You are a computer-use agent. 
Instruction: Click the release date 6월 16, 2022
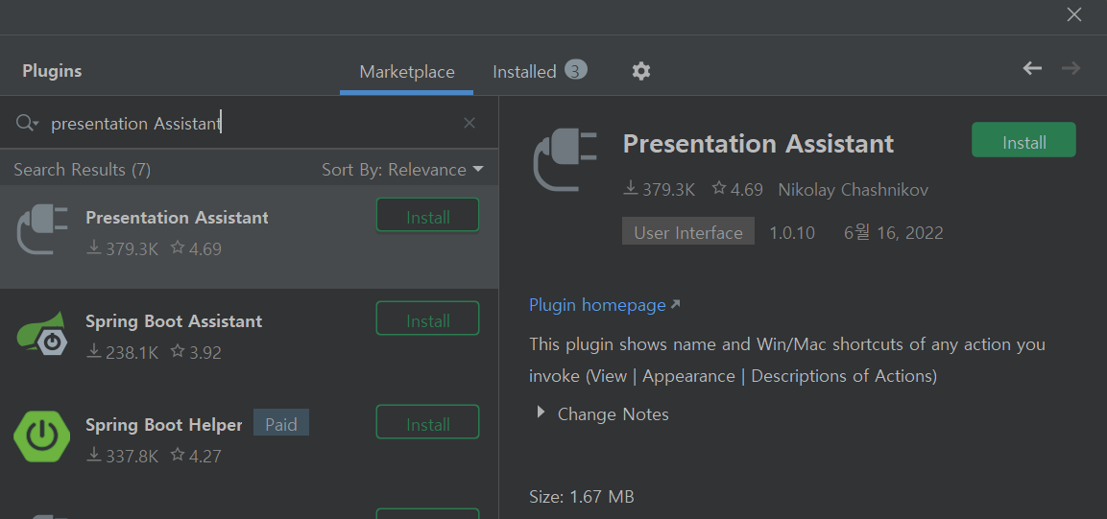pyautogui.click(x=893, y=233)
